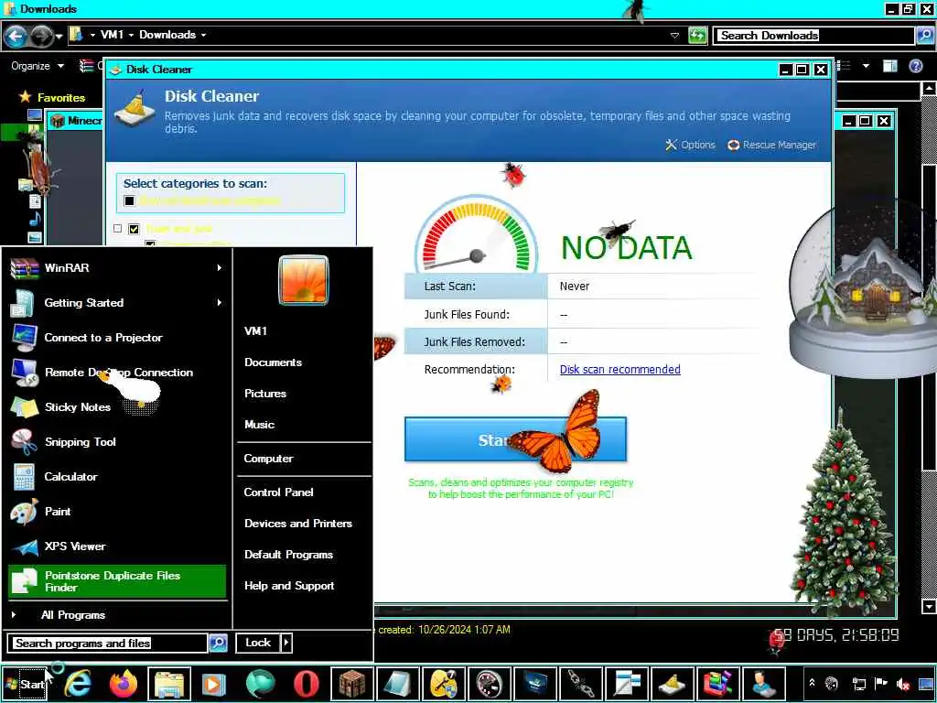Screen dimensions: 937x703
Task: Click the Disk scan recommended link
Action: tap(619, 370)
